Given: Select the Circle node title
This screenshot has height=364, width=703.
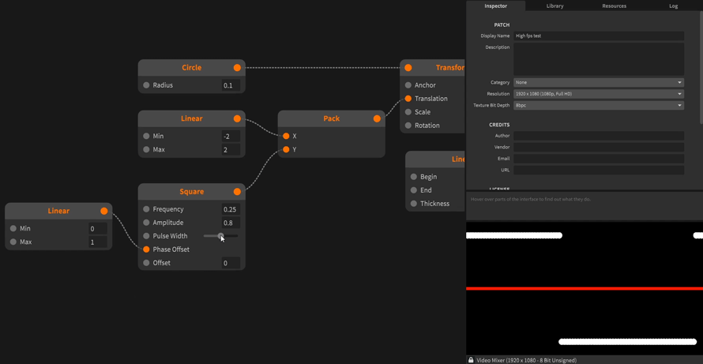Looking at the screenshot, I should coord(191,68).
